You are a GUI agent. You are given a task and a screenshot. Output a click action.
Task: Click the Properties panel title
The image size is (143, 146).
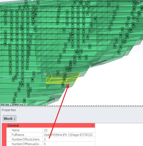click(x=9, y=110)
